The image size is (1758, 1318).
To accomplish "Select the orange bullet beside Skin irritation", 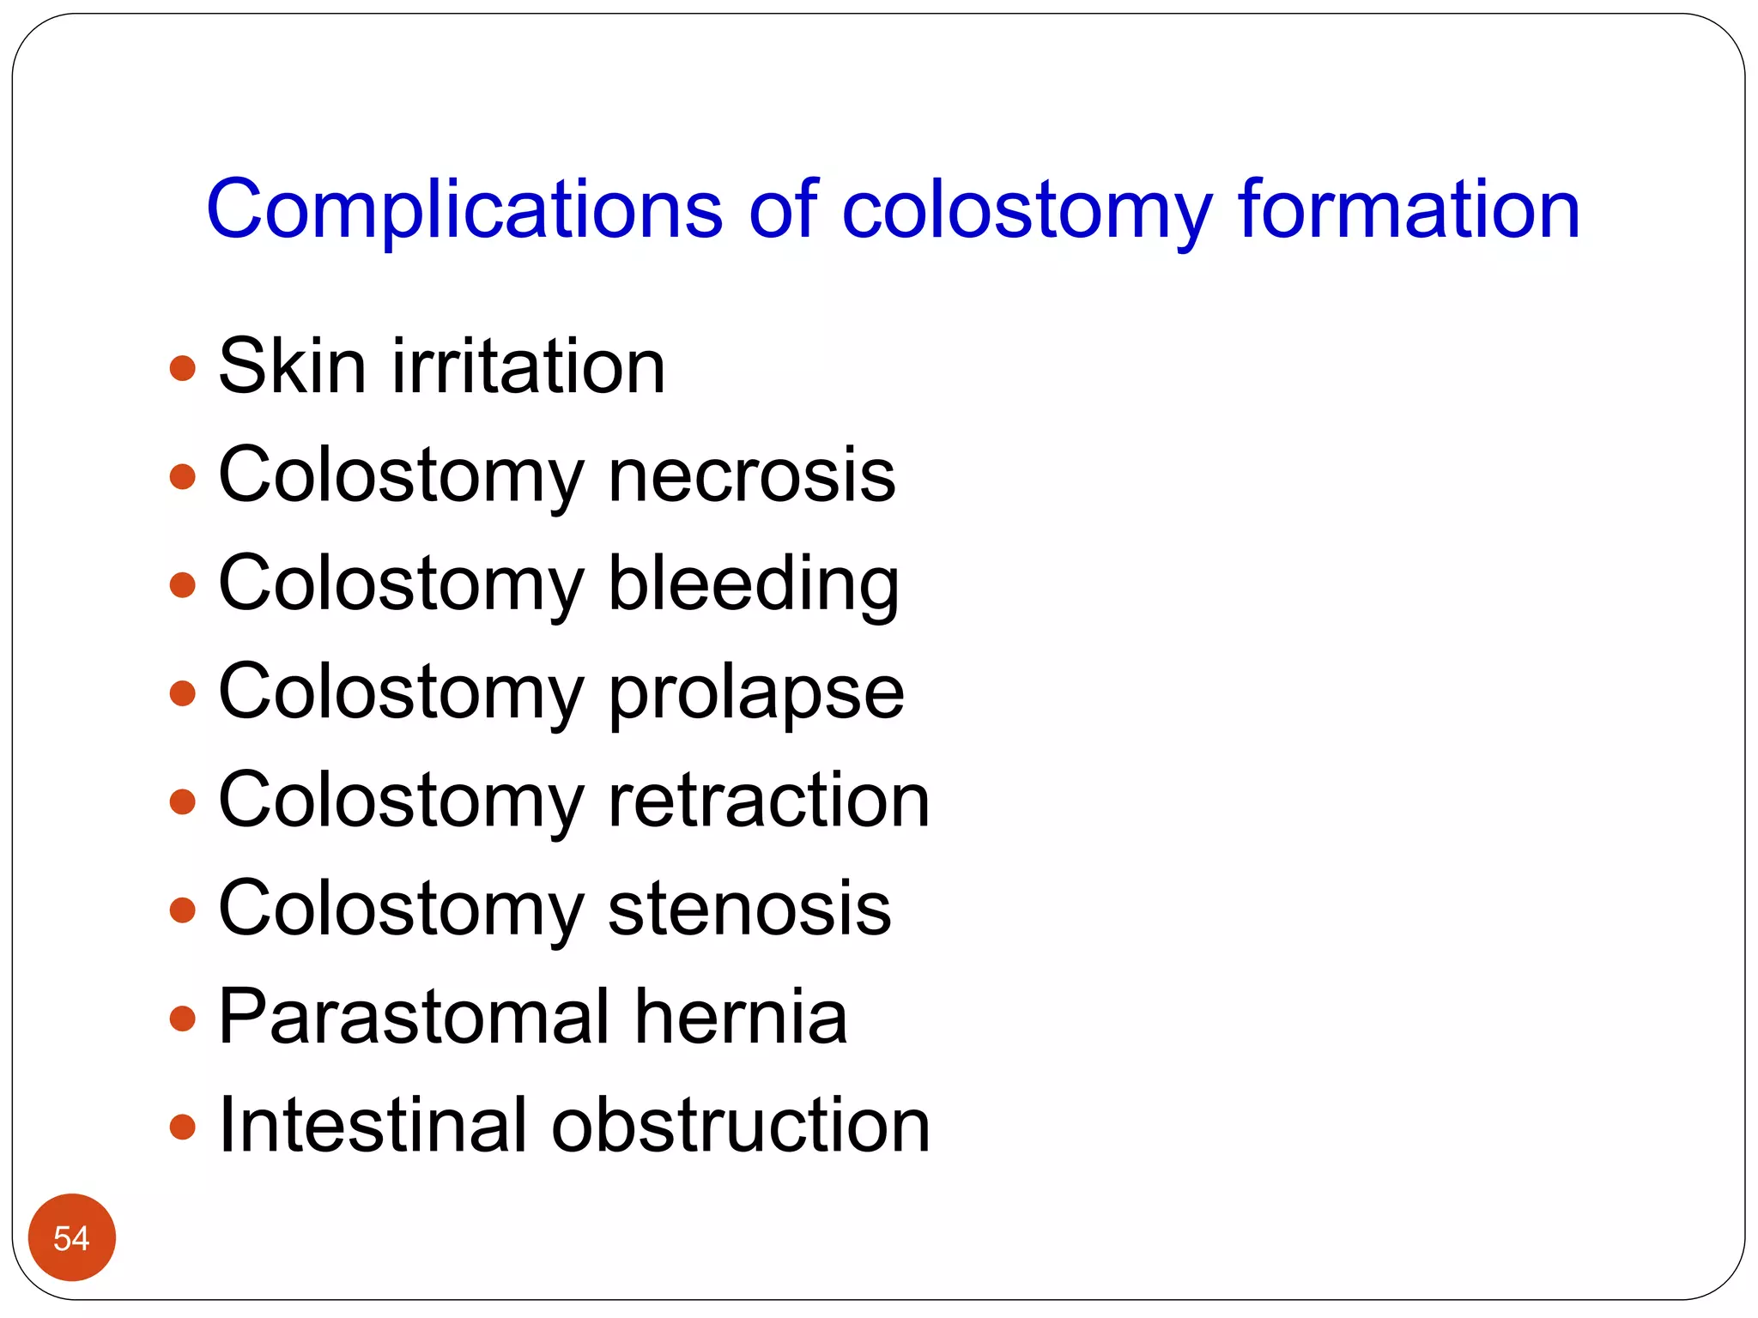I will point(183,369).
